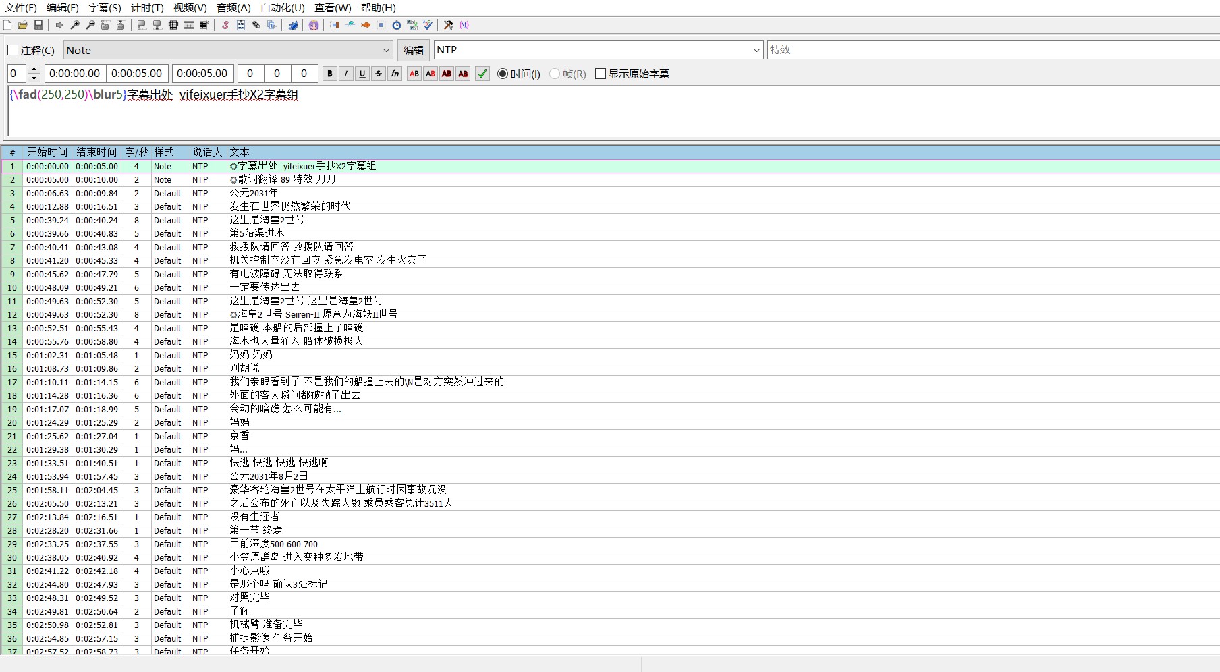Expand the Note style dropdown
The image size is (1220, 672).
click(386, 50)
